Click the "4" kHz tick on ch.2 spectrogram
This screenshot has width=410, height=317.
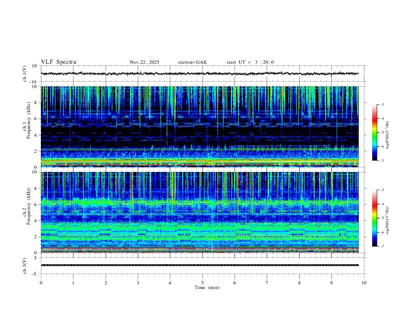(36, 221)
